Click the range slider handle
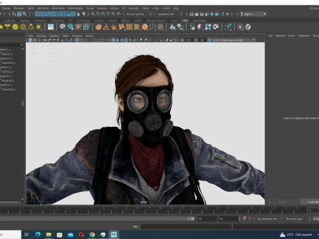This screenshot has height=239, width=319. (193, 218)
